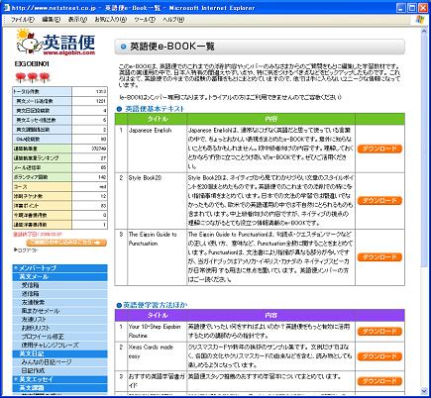
Task: Open the ファイル menu
Action: [23, 20]
